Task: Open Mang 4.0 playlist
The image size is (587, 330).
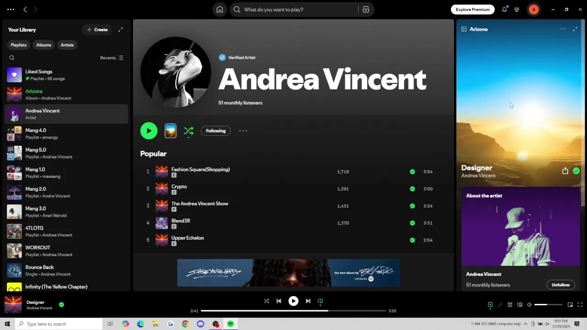Action: click(66, 133)
